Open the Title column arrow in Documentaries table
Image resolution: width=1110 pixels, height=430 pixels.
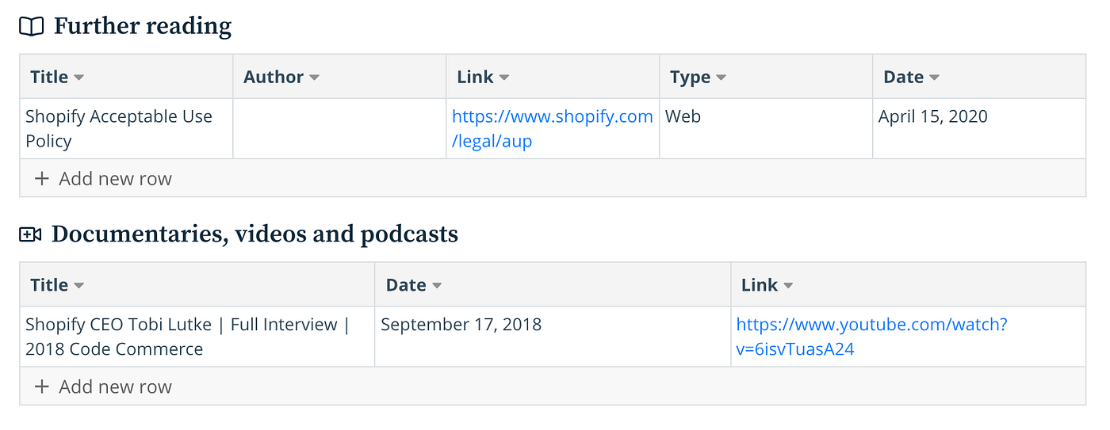click(x=79, y=286)
